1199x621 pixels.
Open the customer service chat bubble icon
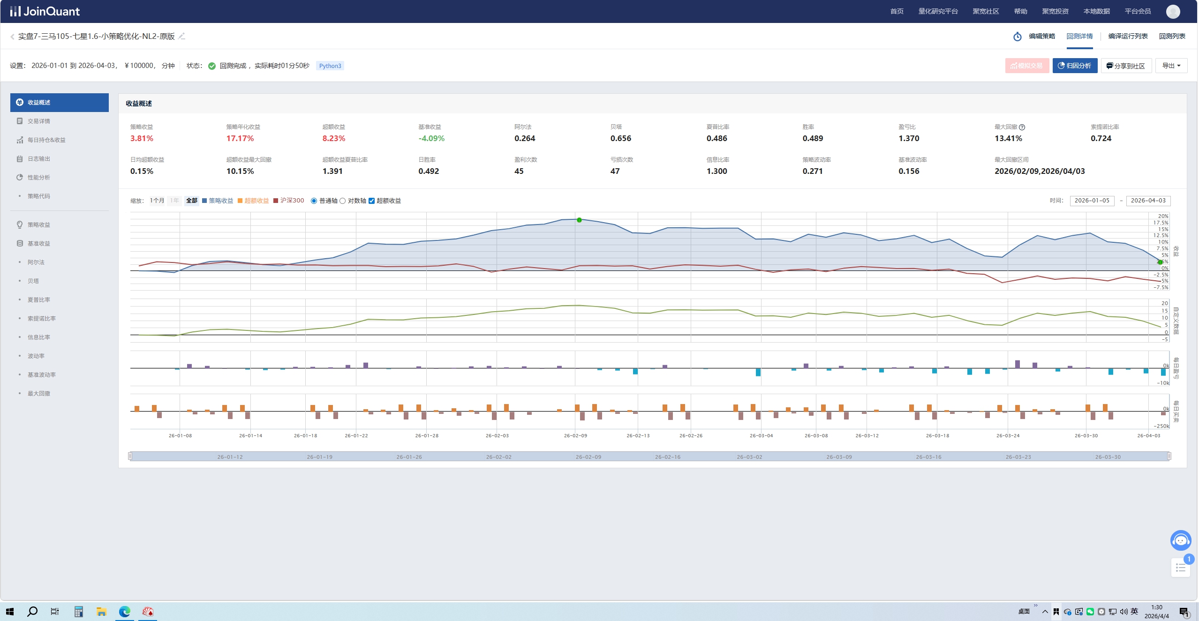[1180, 540]
